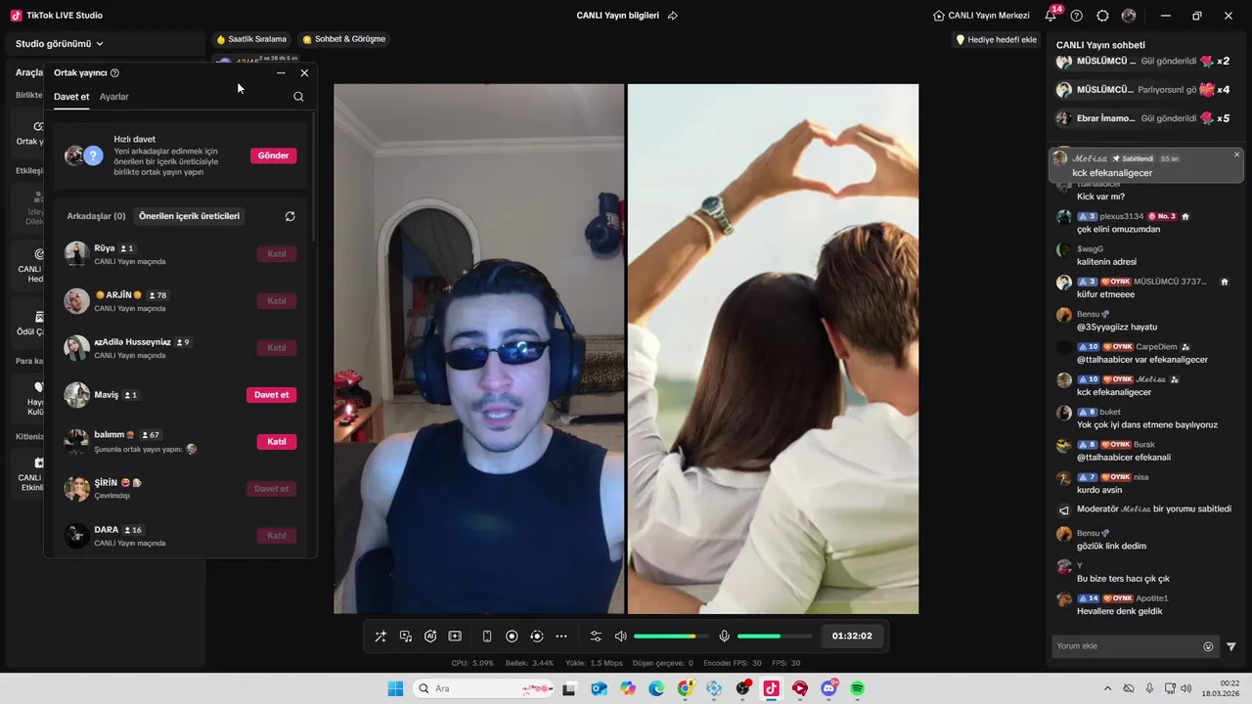
Task: Click Katıl next to Adilə Husseyniaz
Action: click(277, 348)
